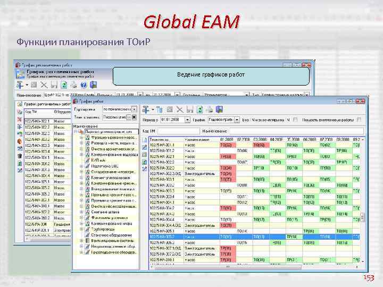
Task: Select row 102/5РА-304 in back window list
Action: pos(48,224)
